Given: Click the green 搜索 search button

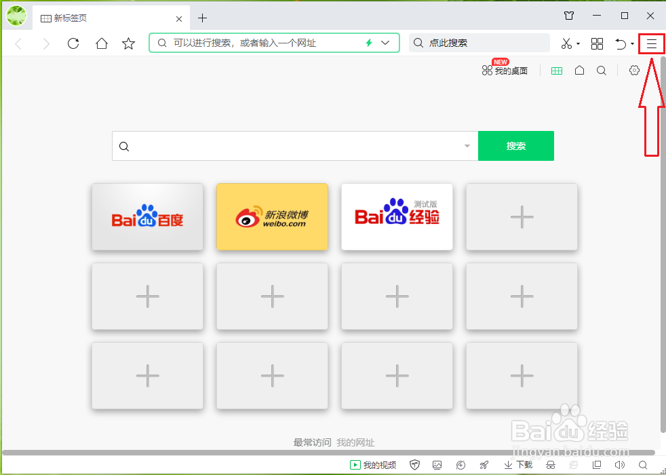Looking at the screenshot, I should pos(516,145).
